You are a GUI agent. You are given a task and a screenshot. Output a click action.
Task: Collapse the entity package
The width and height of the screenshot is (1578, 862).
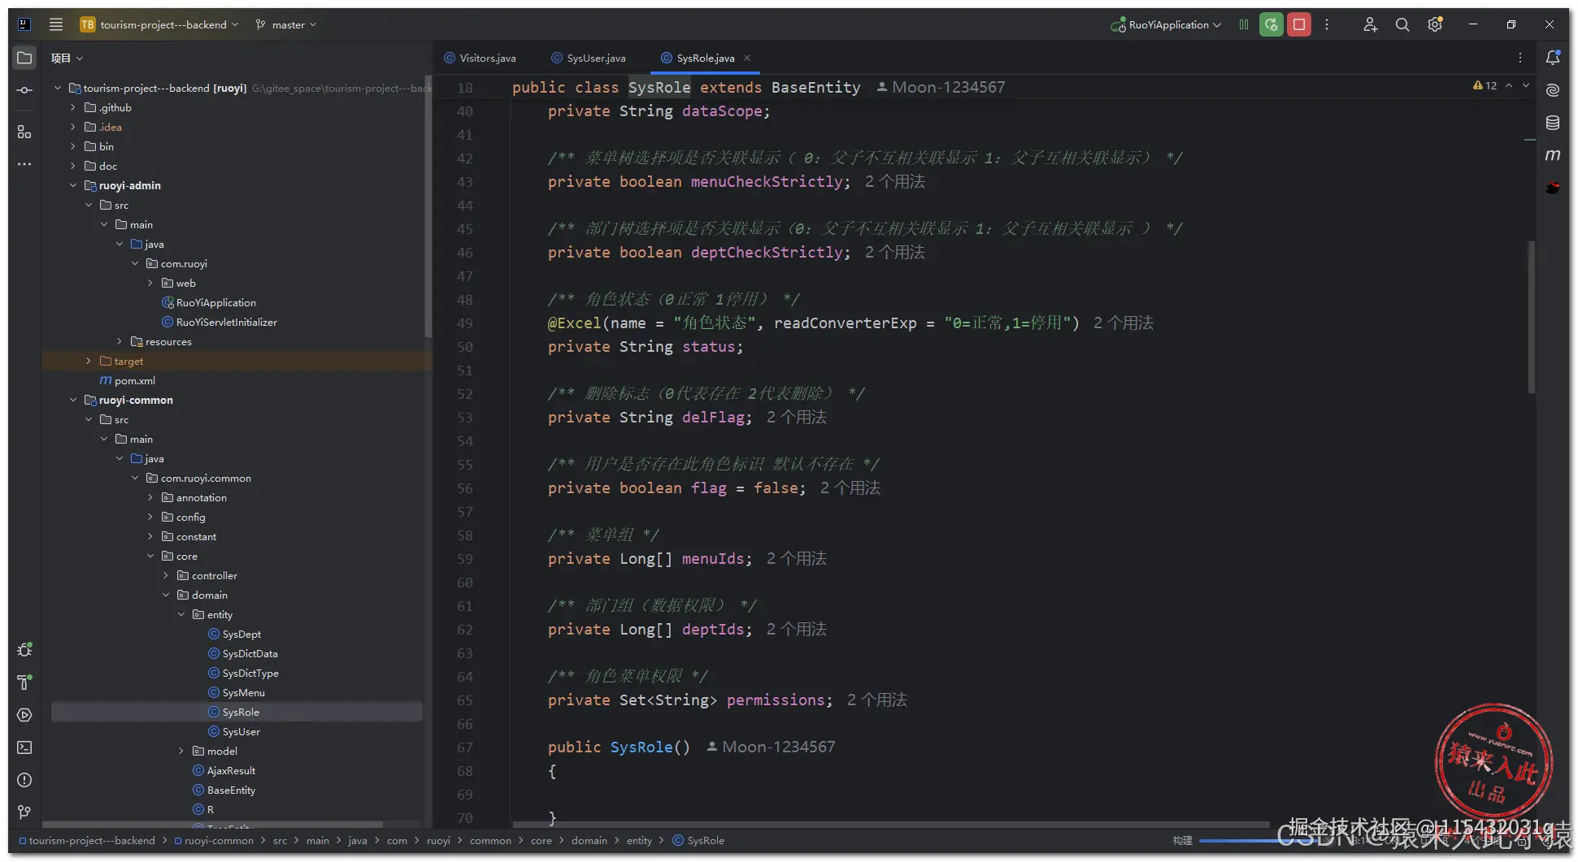pyautogui.click(x=181, y=614)
